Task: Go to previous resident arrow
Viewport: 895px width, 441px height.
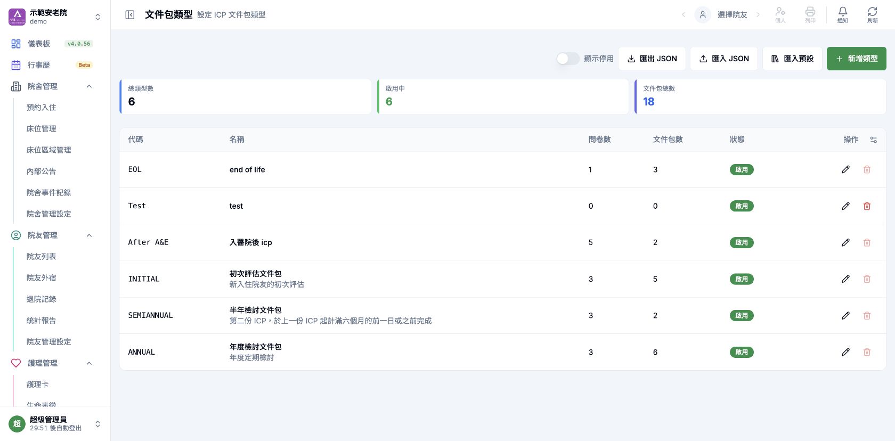Action: 684,15
